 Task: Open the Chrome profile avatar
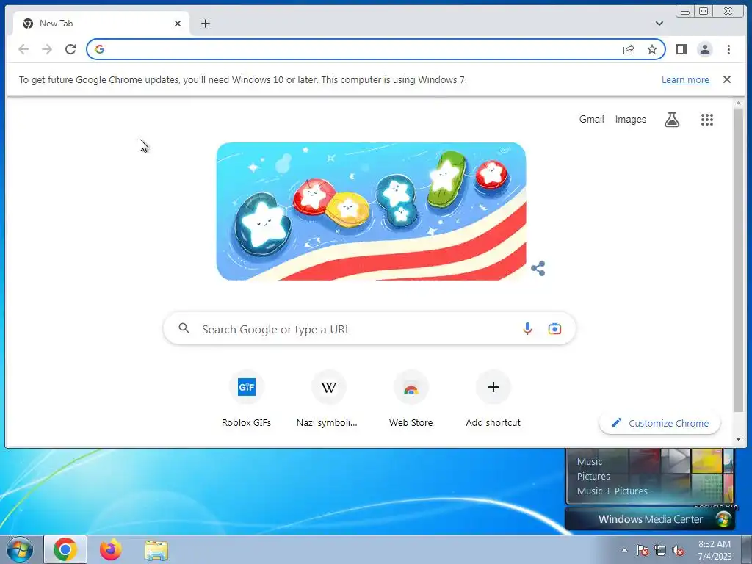click(x=704, y=49)
